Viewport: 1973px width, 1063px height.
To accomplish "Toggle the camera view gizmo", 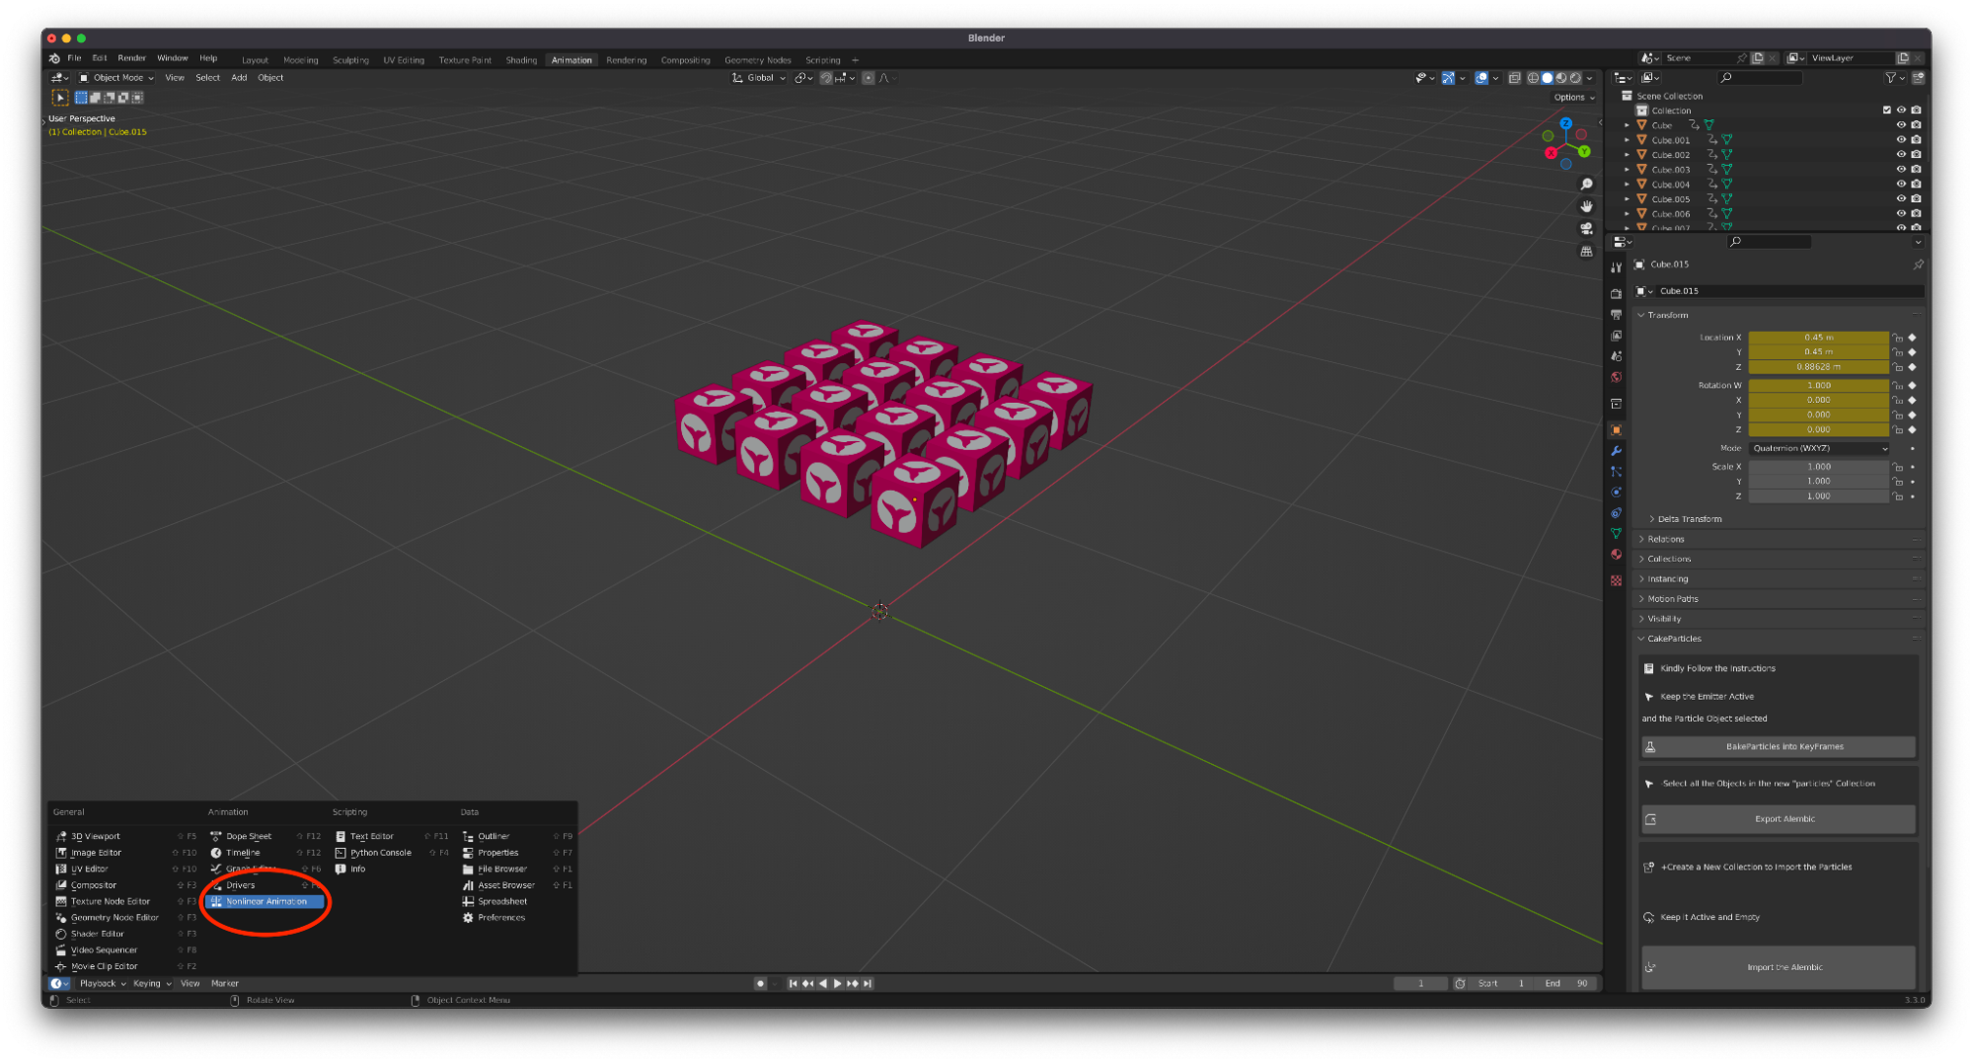I will [x=1586, y=229].
